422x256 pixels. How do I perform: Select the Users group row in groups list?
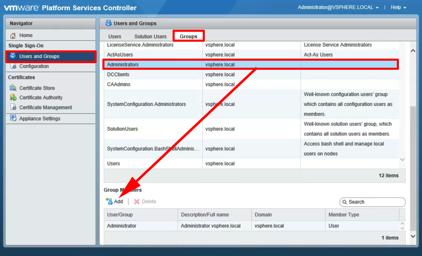(x=251, y=164)
